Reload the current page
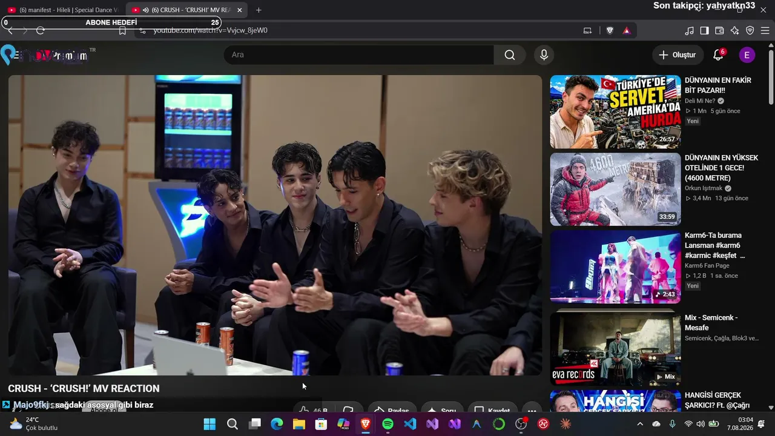This screenshot has width=775, height=436. 41,30
